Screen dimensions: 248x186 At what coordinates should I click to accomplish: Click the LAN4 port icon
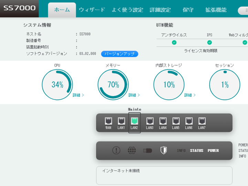coord(163,121)
